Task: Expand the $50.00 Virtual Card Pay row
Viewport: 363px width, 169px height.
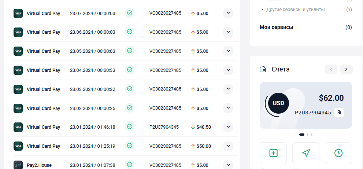Action: (x=228, y=146)
